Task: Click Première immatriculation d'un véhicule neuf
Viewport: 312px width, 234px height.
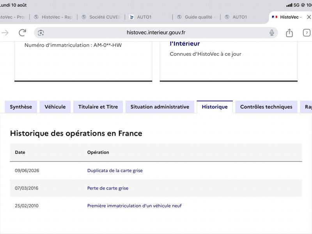Action: pos(134,206)
